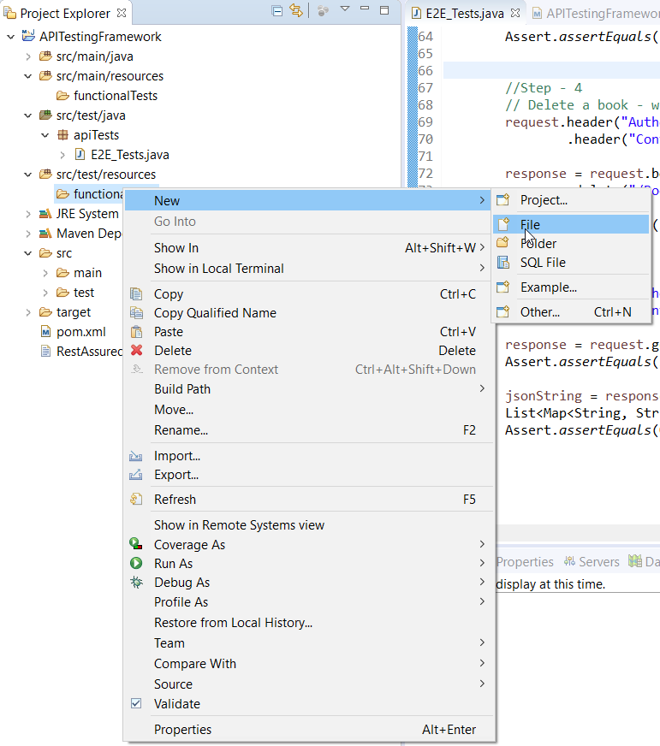Close the Project Explorer view tab
The width and height of the screenshot is (660, 746).
tap(122, 13)
